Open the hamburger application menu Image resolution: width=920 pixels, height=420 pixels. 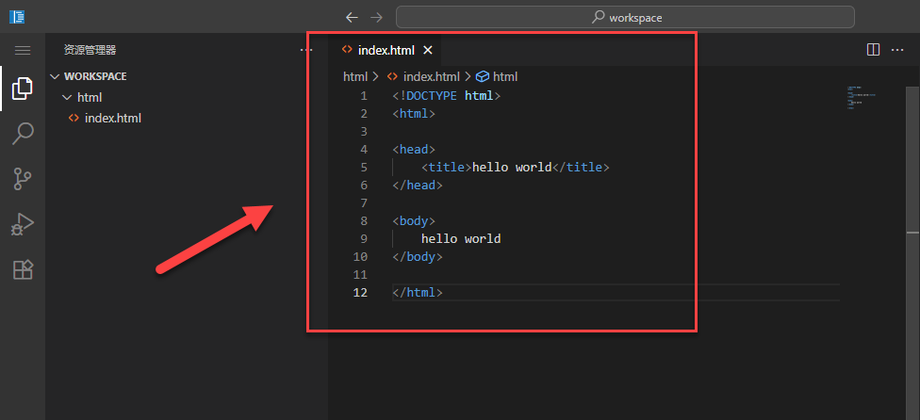click(23, 50)
